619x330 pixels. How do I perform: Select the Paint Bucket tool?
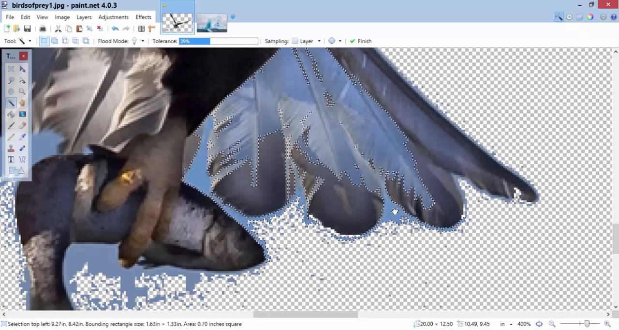[11, 115]
